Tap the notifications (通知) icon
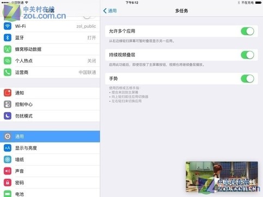Viewport: 263px width, 197px height. tap(8, 93)
